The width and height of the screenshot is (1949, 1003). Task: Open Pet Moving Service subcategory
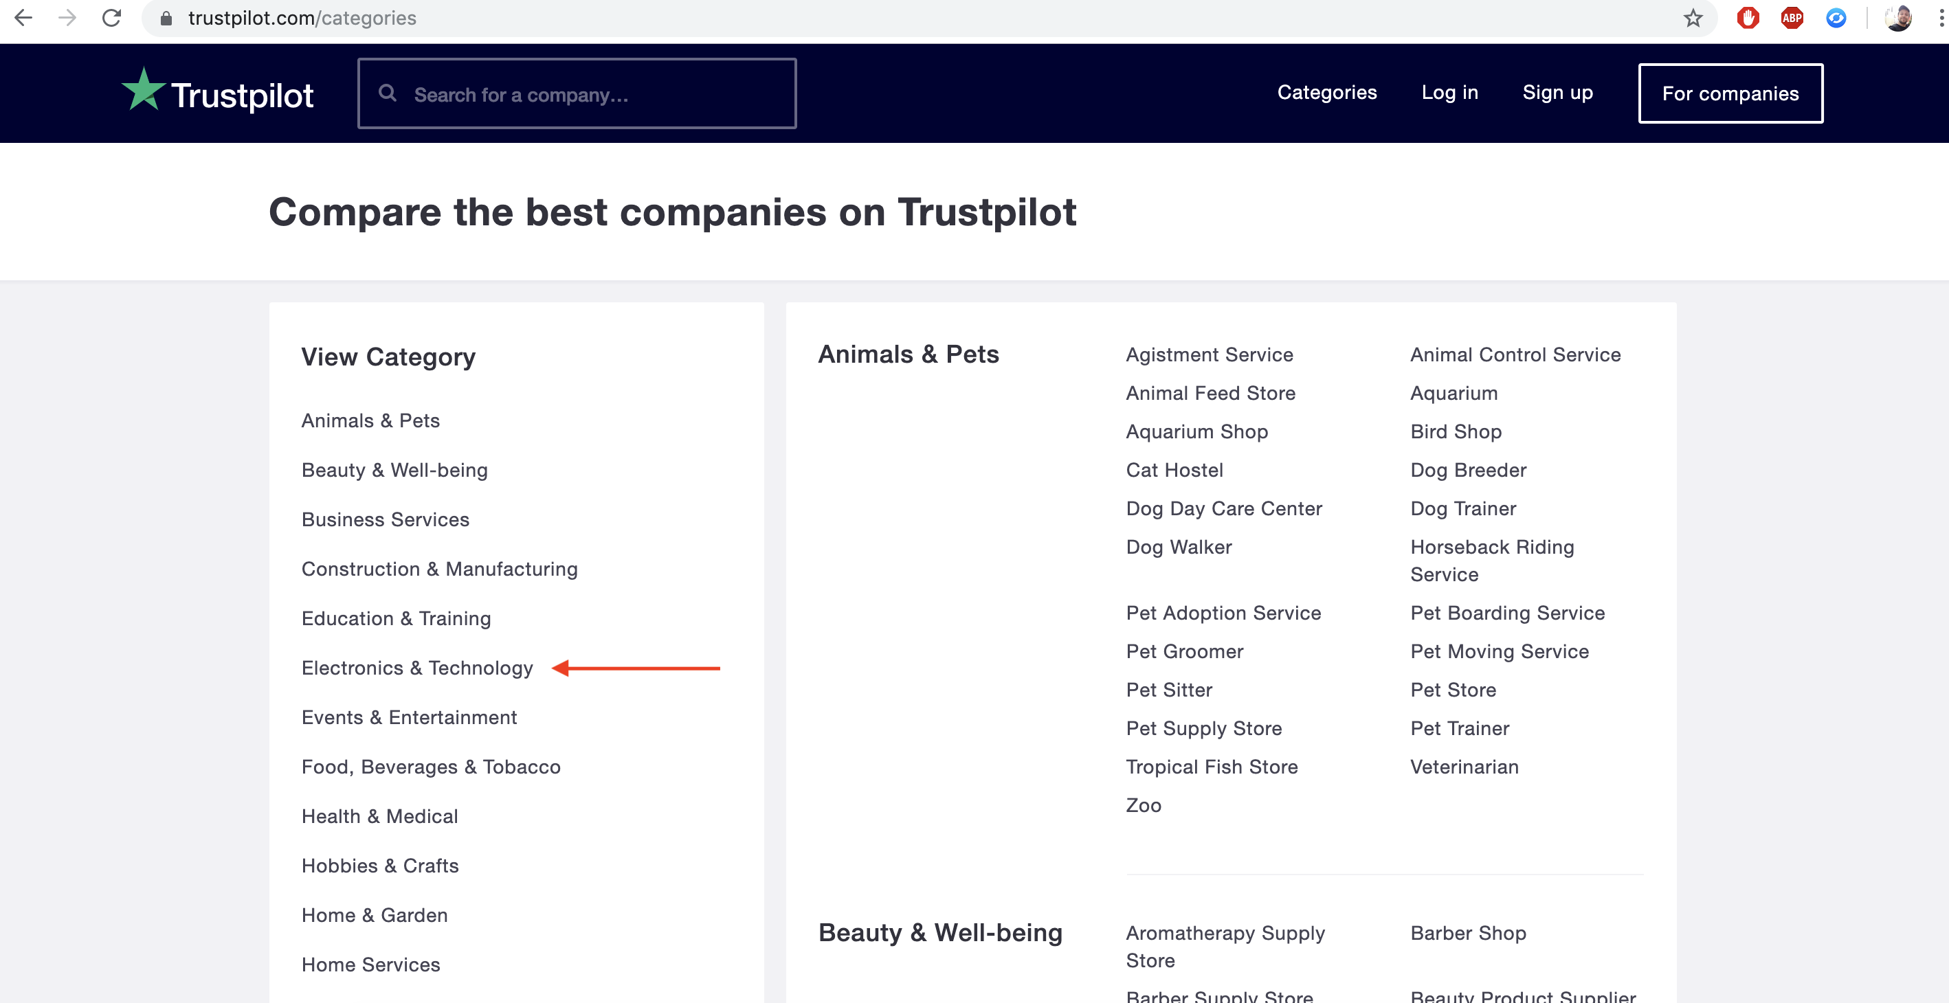(x=1500, y=652)
